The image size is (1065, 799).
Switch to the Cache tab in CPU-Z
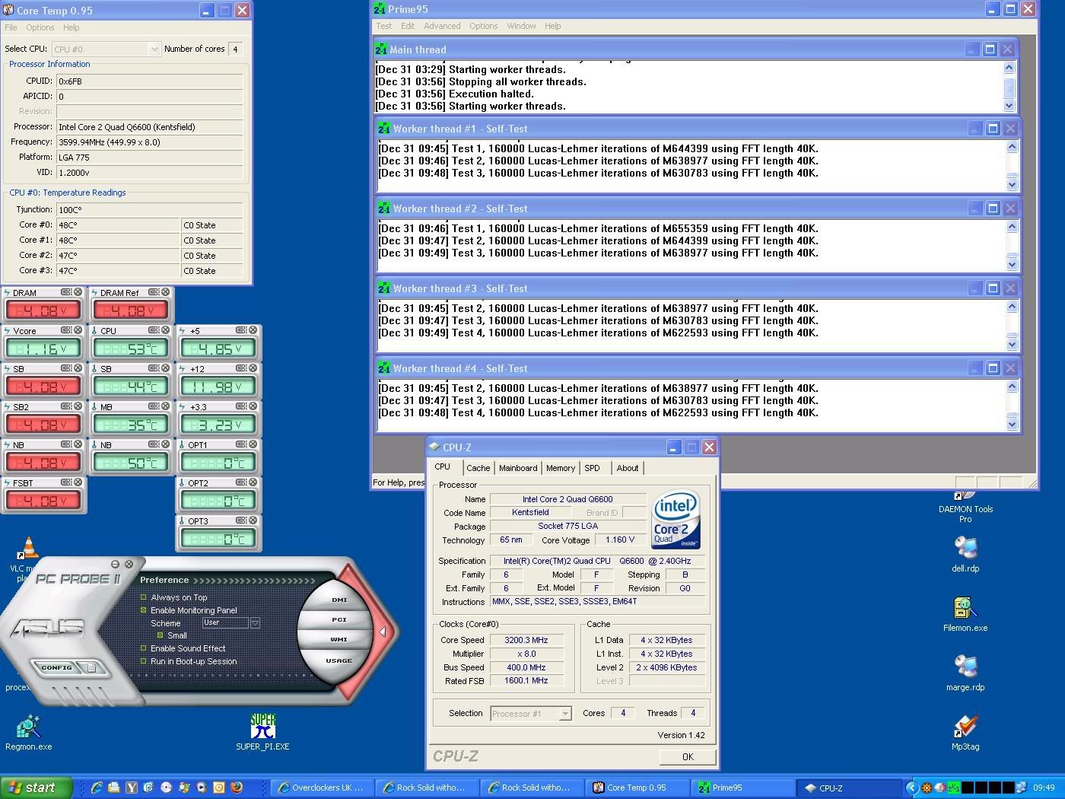pos(478,468)
